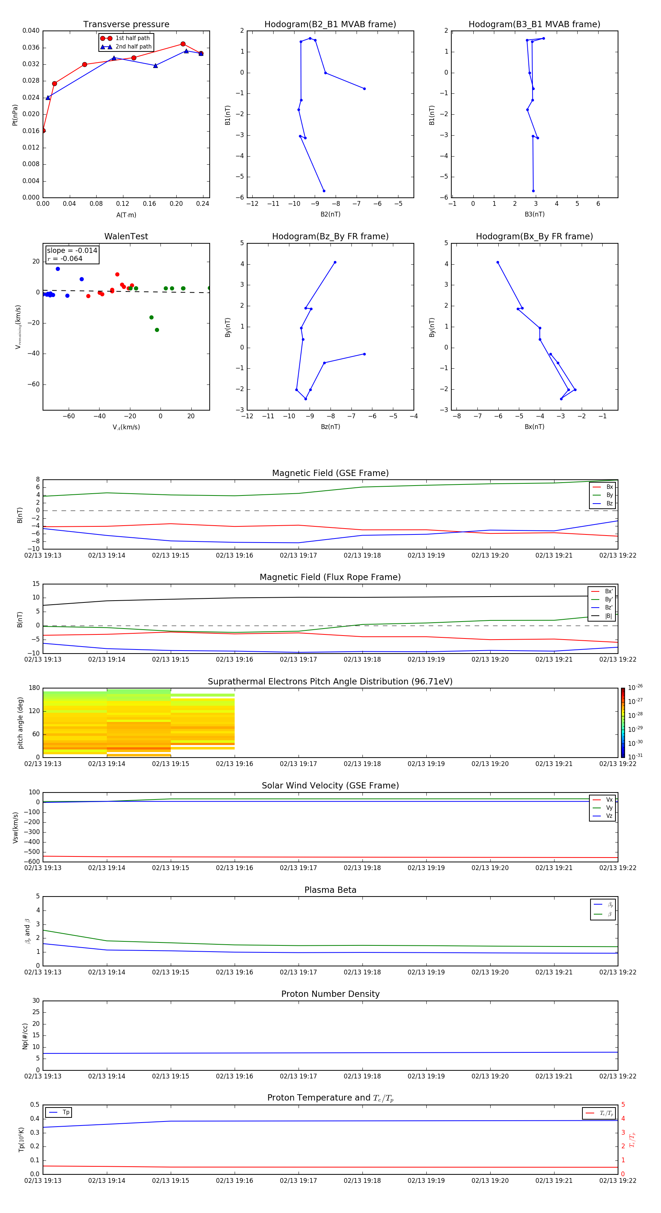Click the 'Bx(nT)' x-axis label
The height and width of the screenshot is (1213, 661).
click(534, 427)
